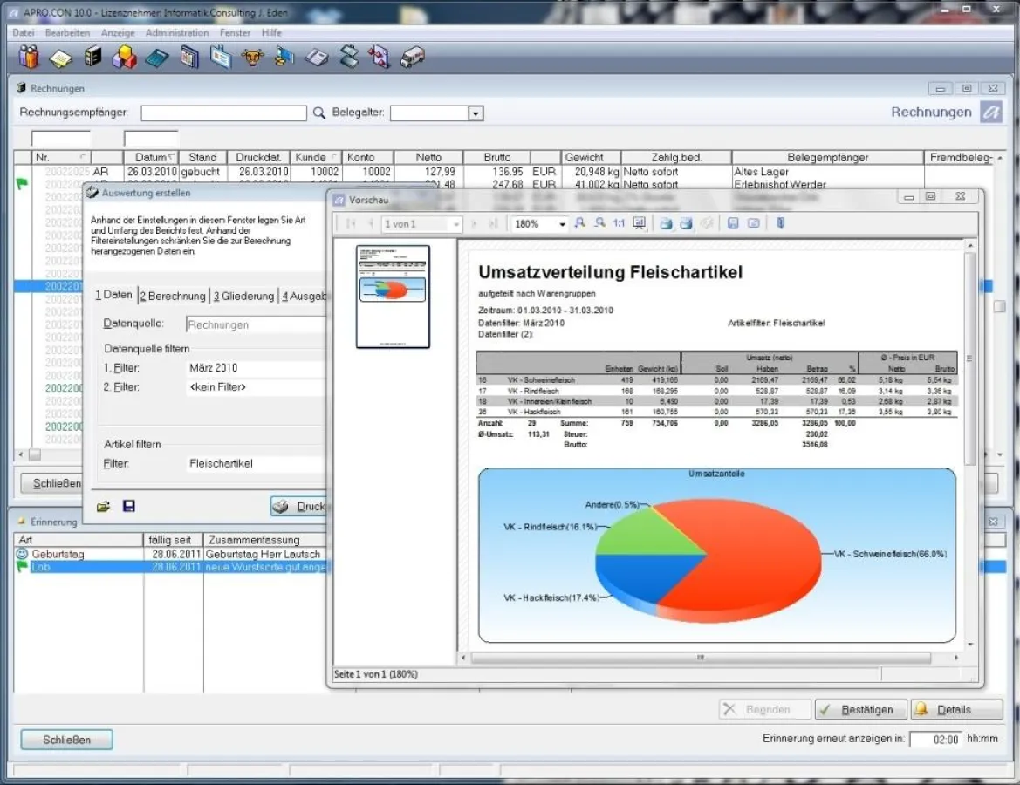Click the Bestätigen button
Image resolution: width=1020 pixels, height=785 pixels.
pos(859,710)
